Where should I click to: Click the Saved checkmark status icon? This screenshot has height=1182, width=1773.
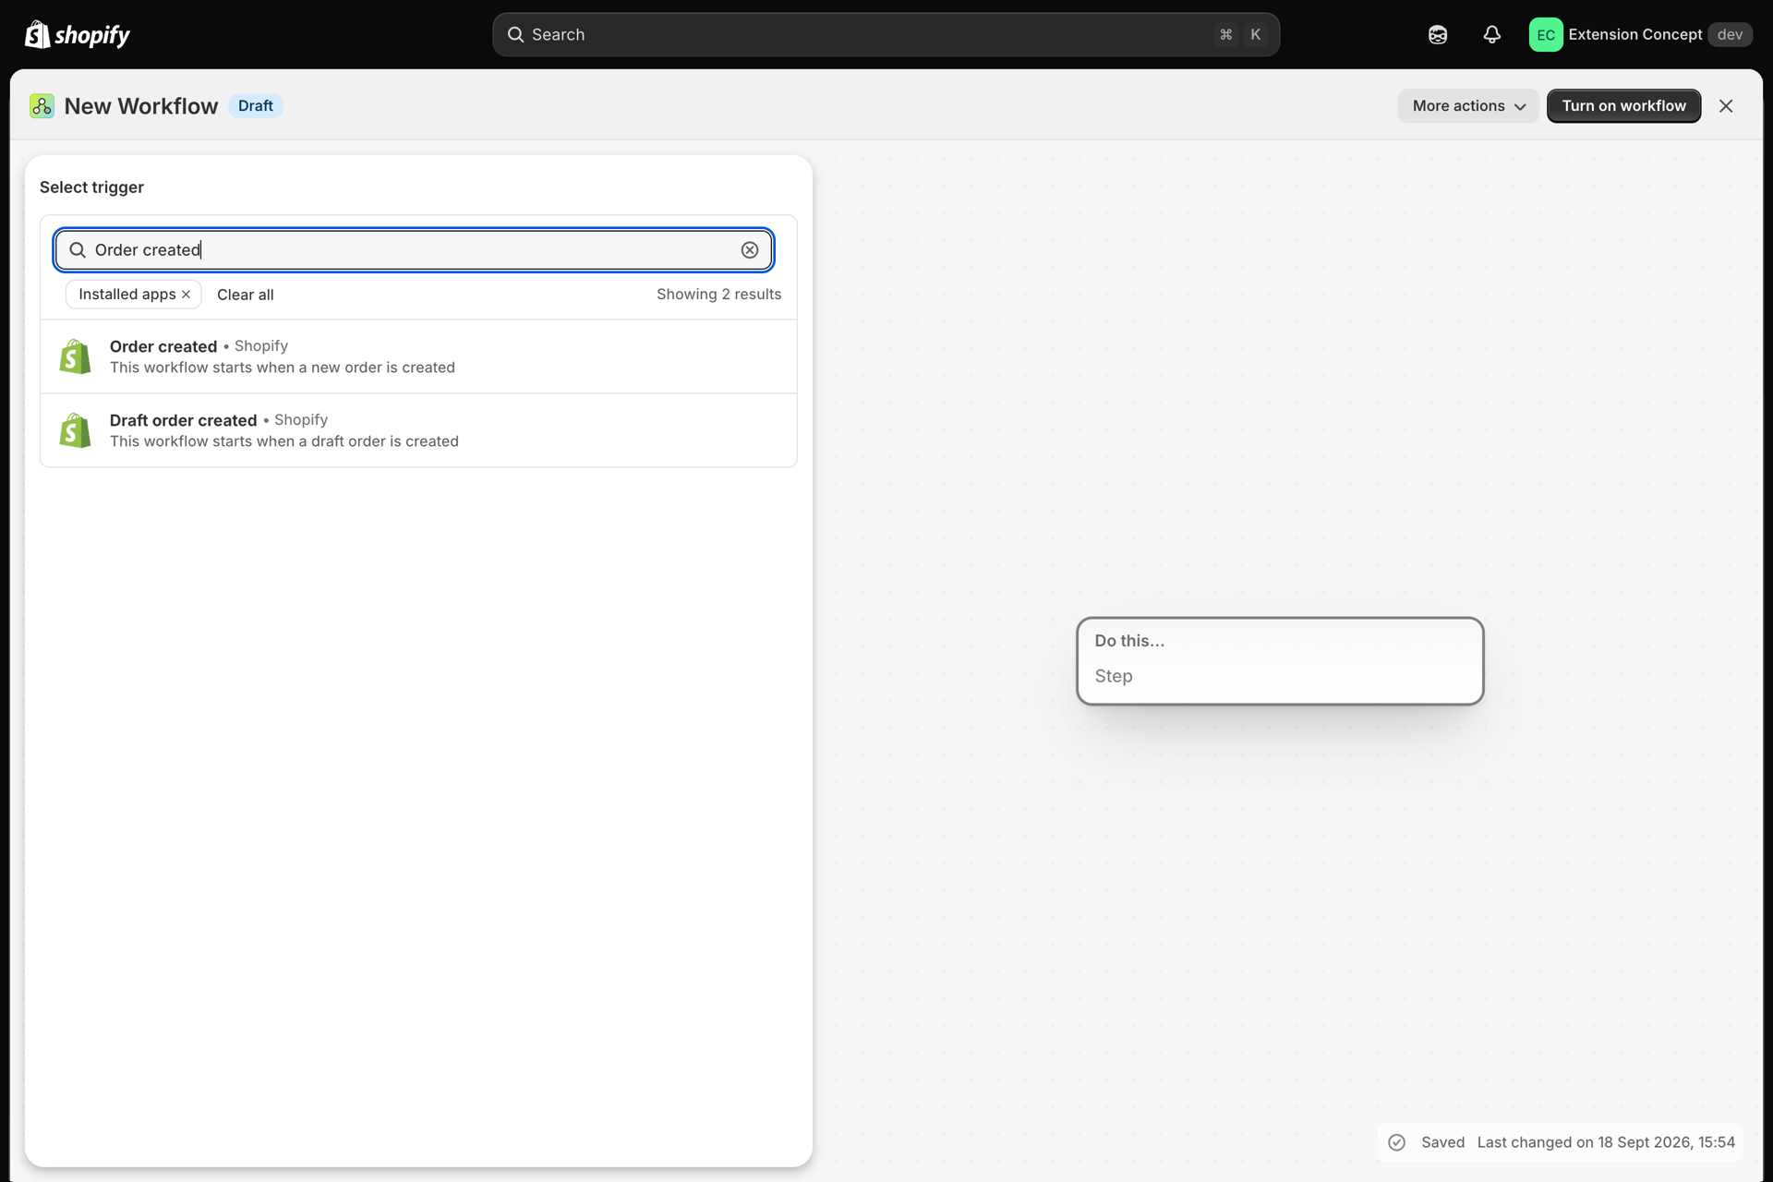click(1397, 1142)
